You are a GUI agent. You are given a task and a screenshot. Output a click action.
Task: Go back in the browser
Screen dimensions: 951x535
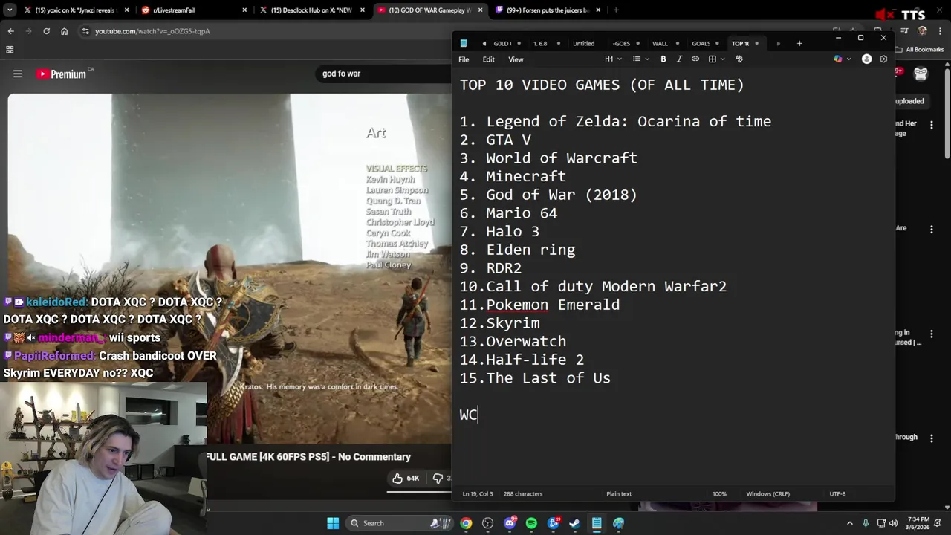(10, 31)
